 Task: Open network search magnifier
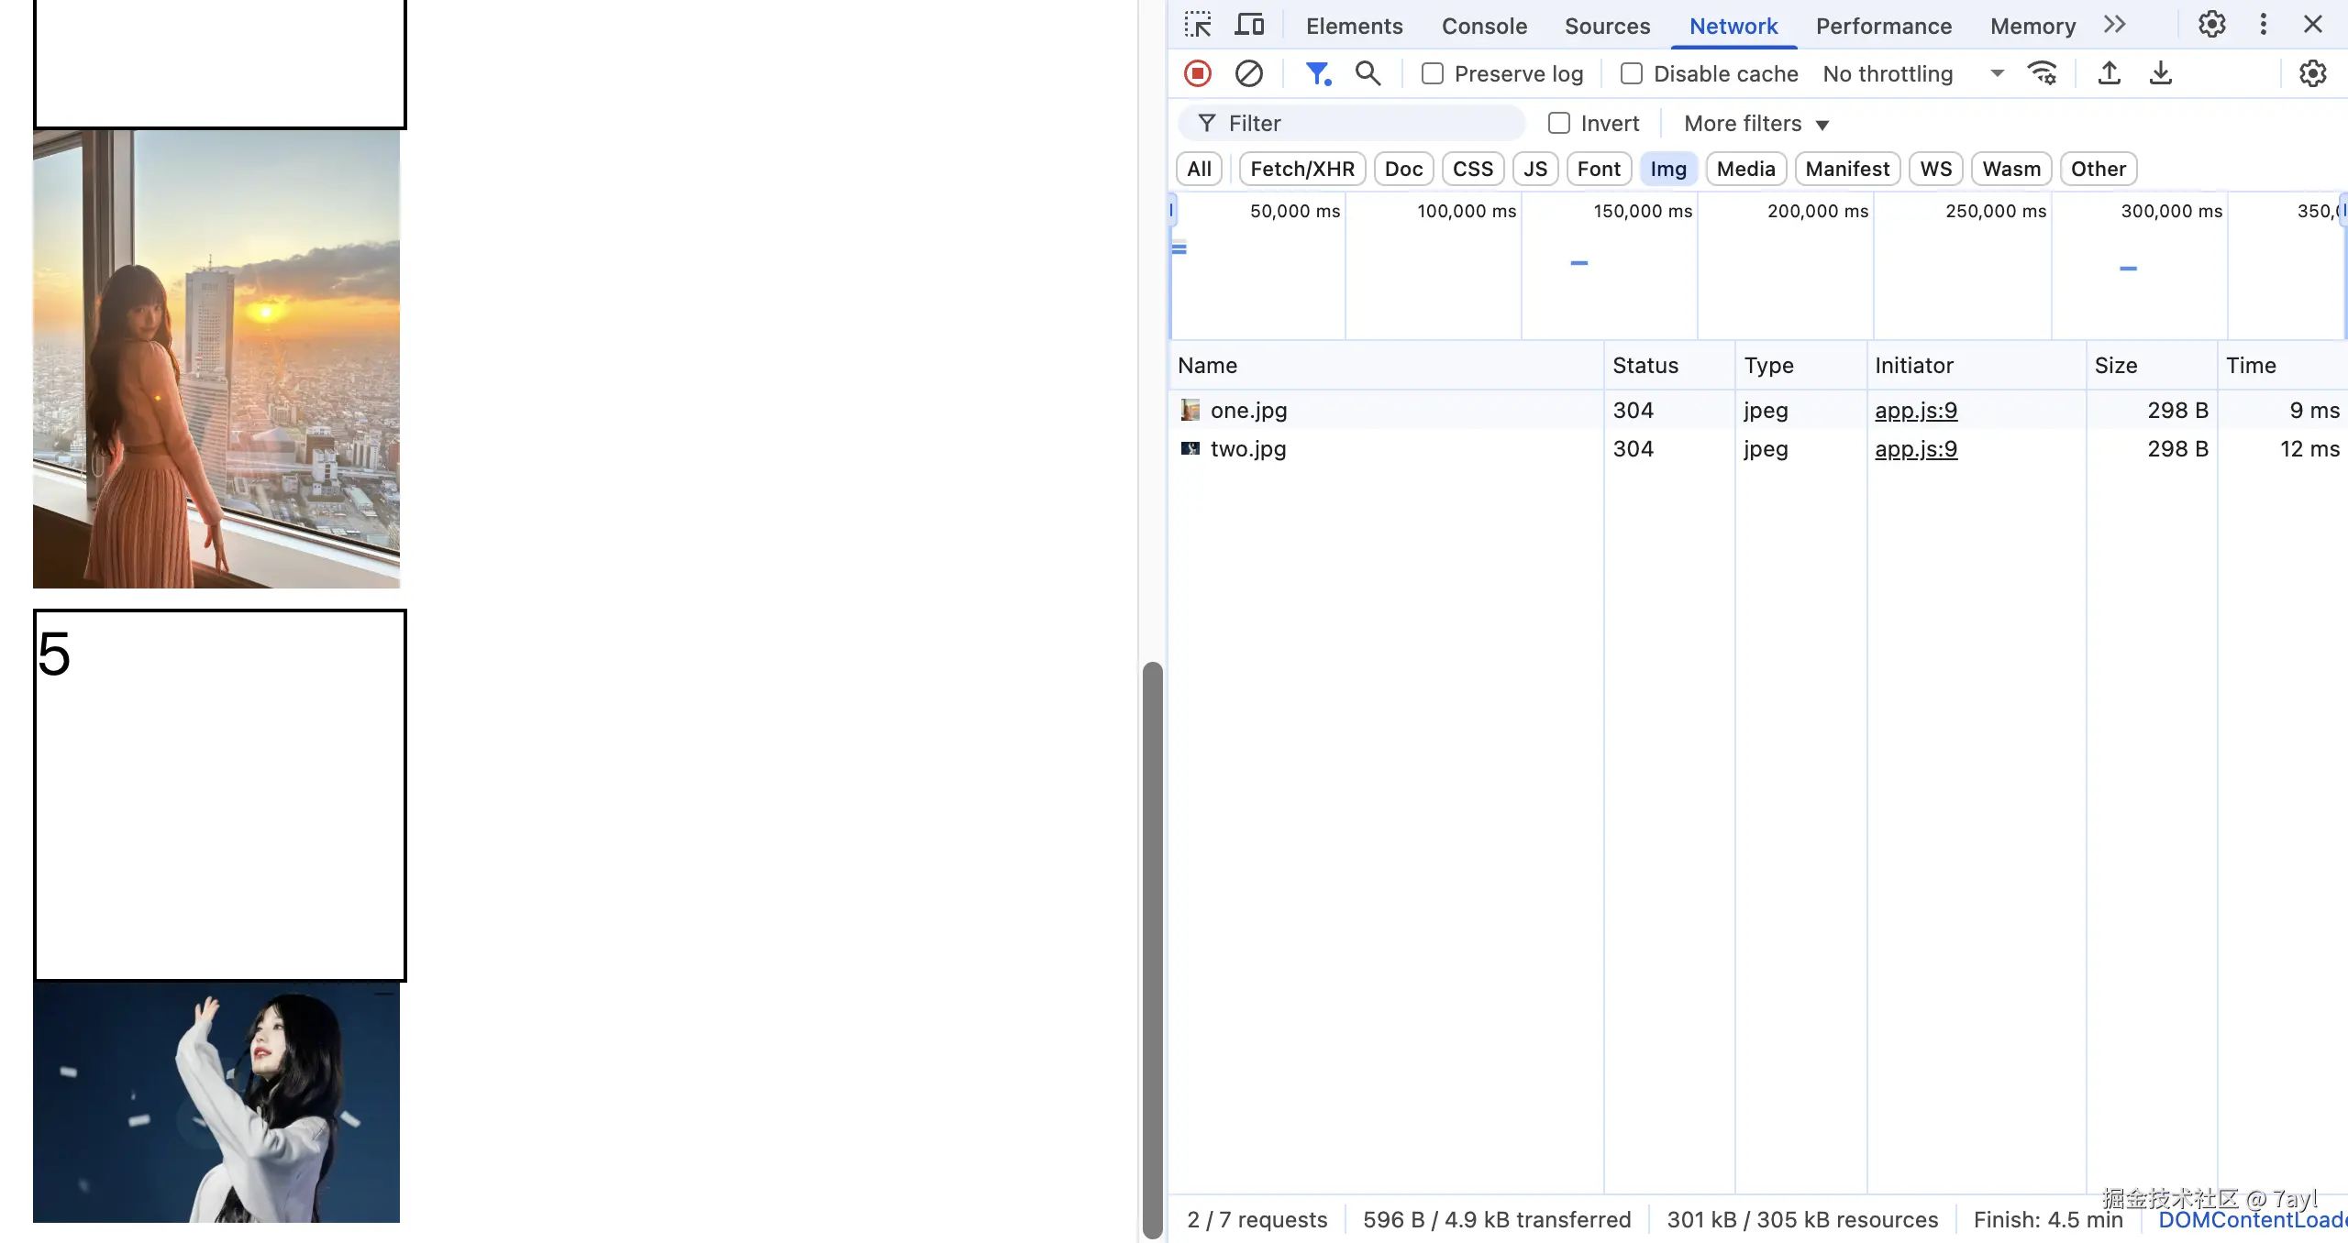pos(1368,73)
